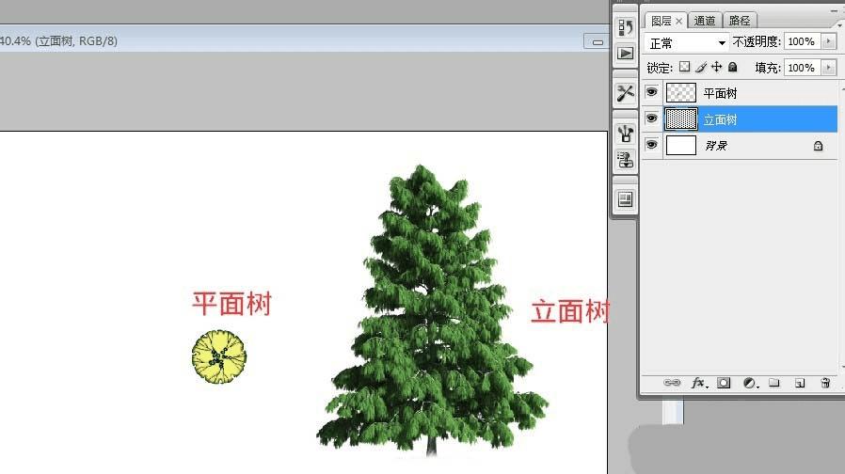Click the 填充 value field

(x=803, y=68)
